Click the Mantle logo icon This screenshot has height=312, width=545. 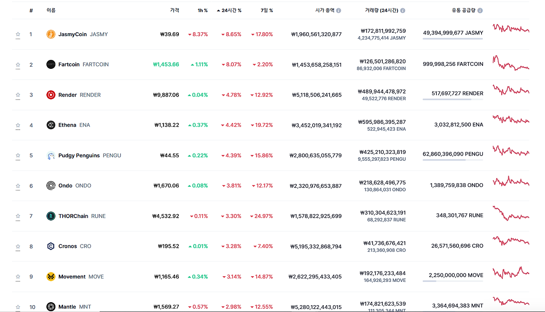tap(51, 307)
